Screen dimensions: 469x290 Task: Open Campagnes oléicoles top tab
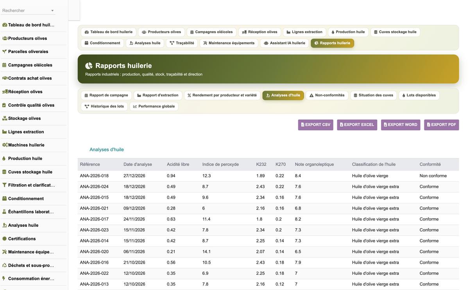pyautogui.click(x=211, y=32)
